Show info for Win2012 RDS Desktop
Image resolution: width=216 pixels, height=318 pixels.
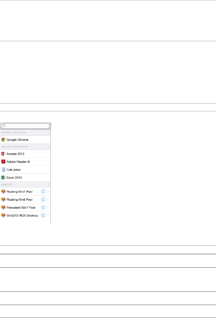coord(43,215)
